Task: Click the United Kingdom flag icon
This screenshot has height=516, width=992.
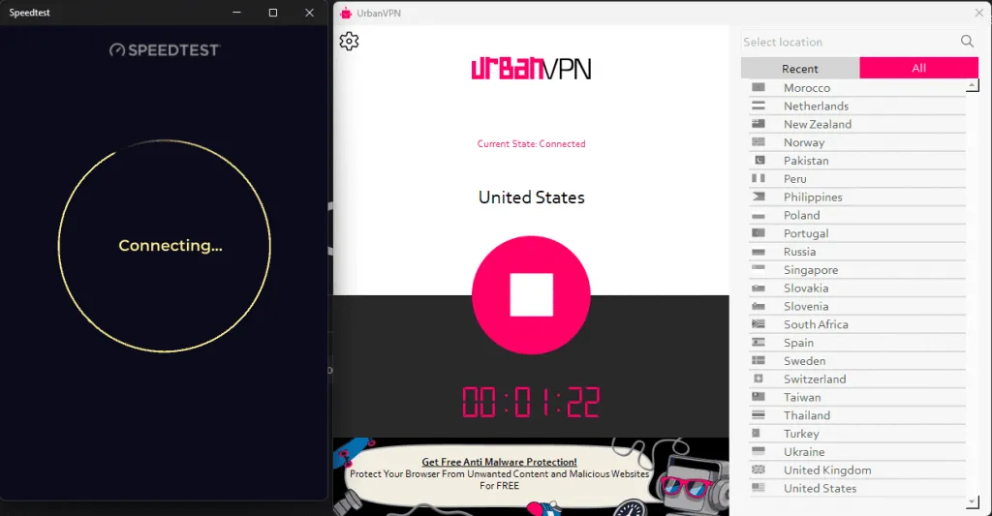Action: [x=758, y=470]
